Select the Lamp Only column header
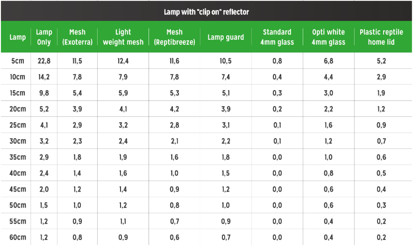Screen dimensions: 413x250 pos(44,37)
